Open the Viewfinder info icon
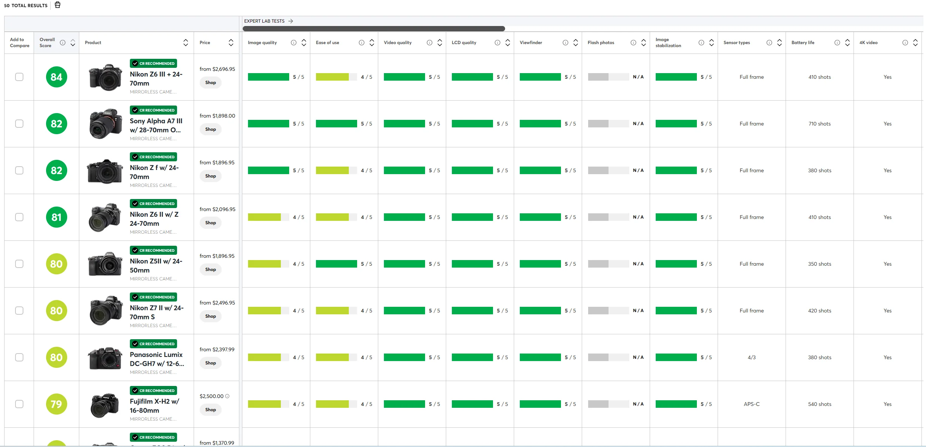The image size is (926, 447). [565, 43]
